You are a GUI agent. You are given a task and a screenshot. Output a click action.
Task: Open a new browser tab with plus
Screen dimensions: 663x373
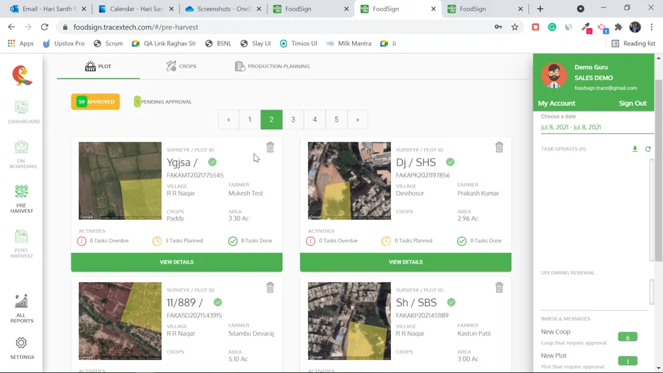[540, 9]
